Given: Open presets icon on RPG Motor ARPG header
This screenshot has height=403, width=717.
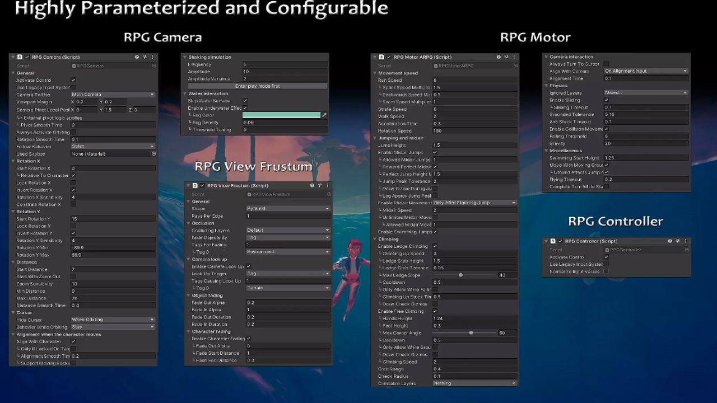Looking at the screenshot, I should click(506, 57).
